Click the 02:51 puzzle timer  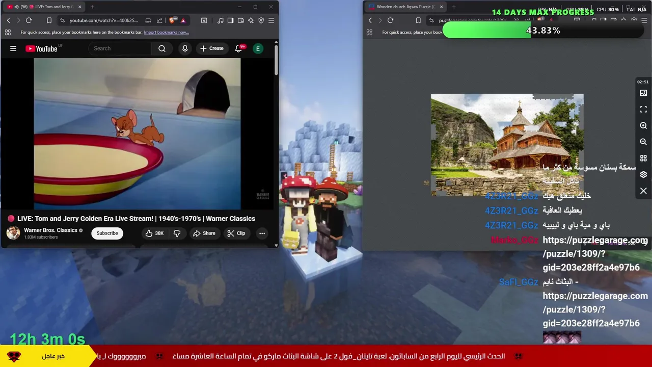click(x=643, y=82)
